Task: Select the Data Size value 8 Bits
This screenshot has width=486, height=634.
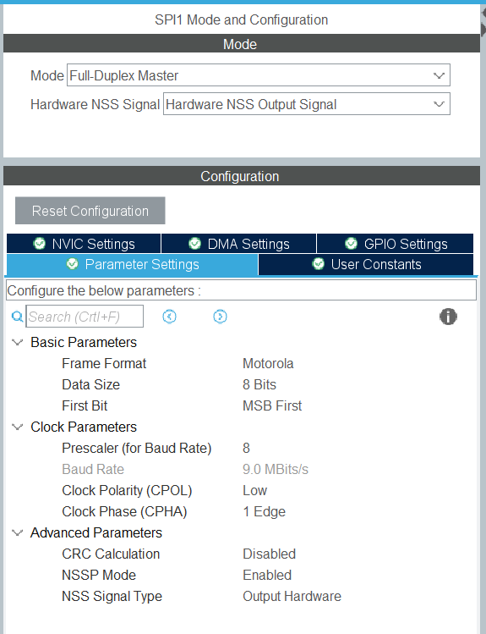Action: click(x=259, y=384)
